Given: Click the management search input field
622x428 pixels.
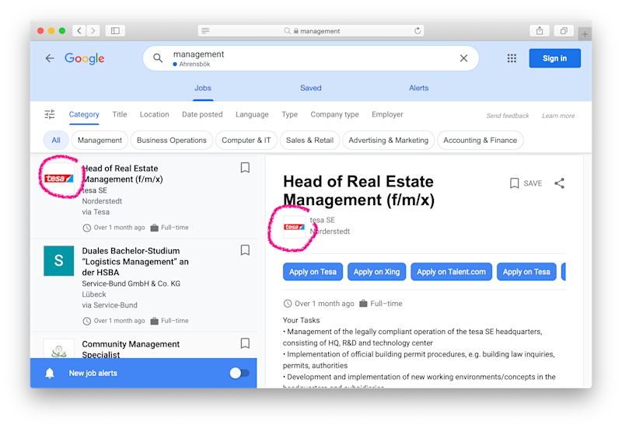Looking at the screenshot, I should coord(310,58).
